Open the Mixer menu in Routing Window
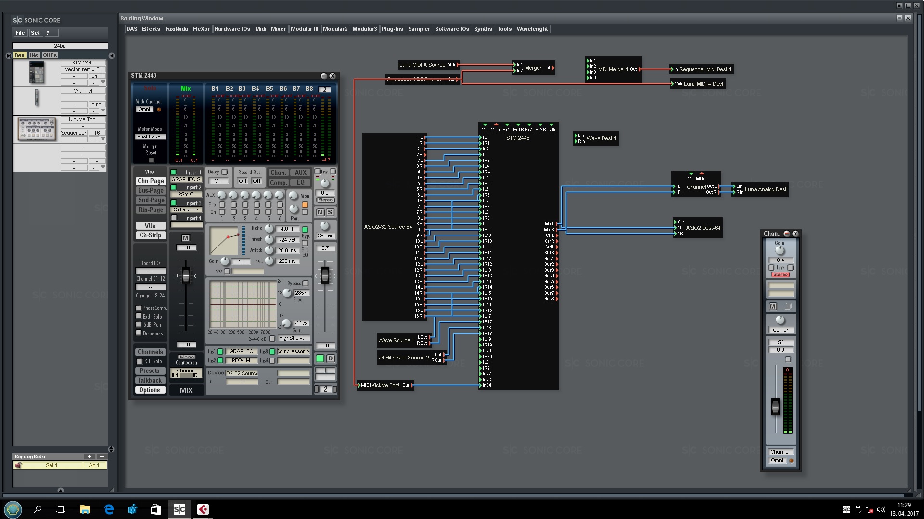Screen dimensions: 924x519 (x=278, y=29)
